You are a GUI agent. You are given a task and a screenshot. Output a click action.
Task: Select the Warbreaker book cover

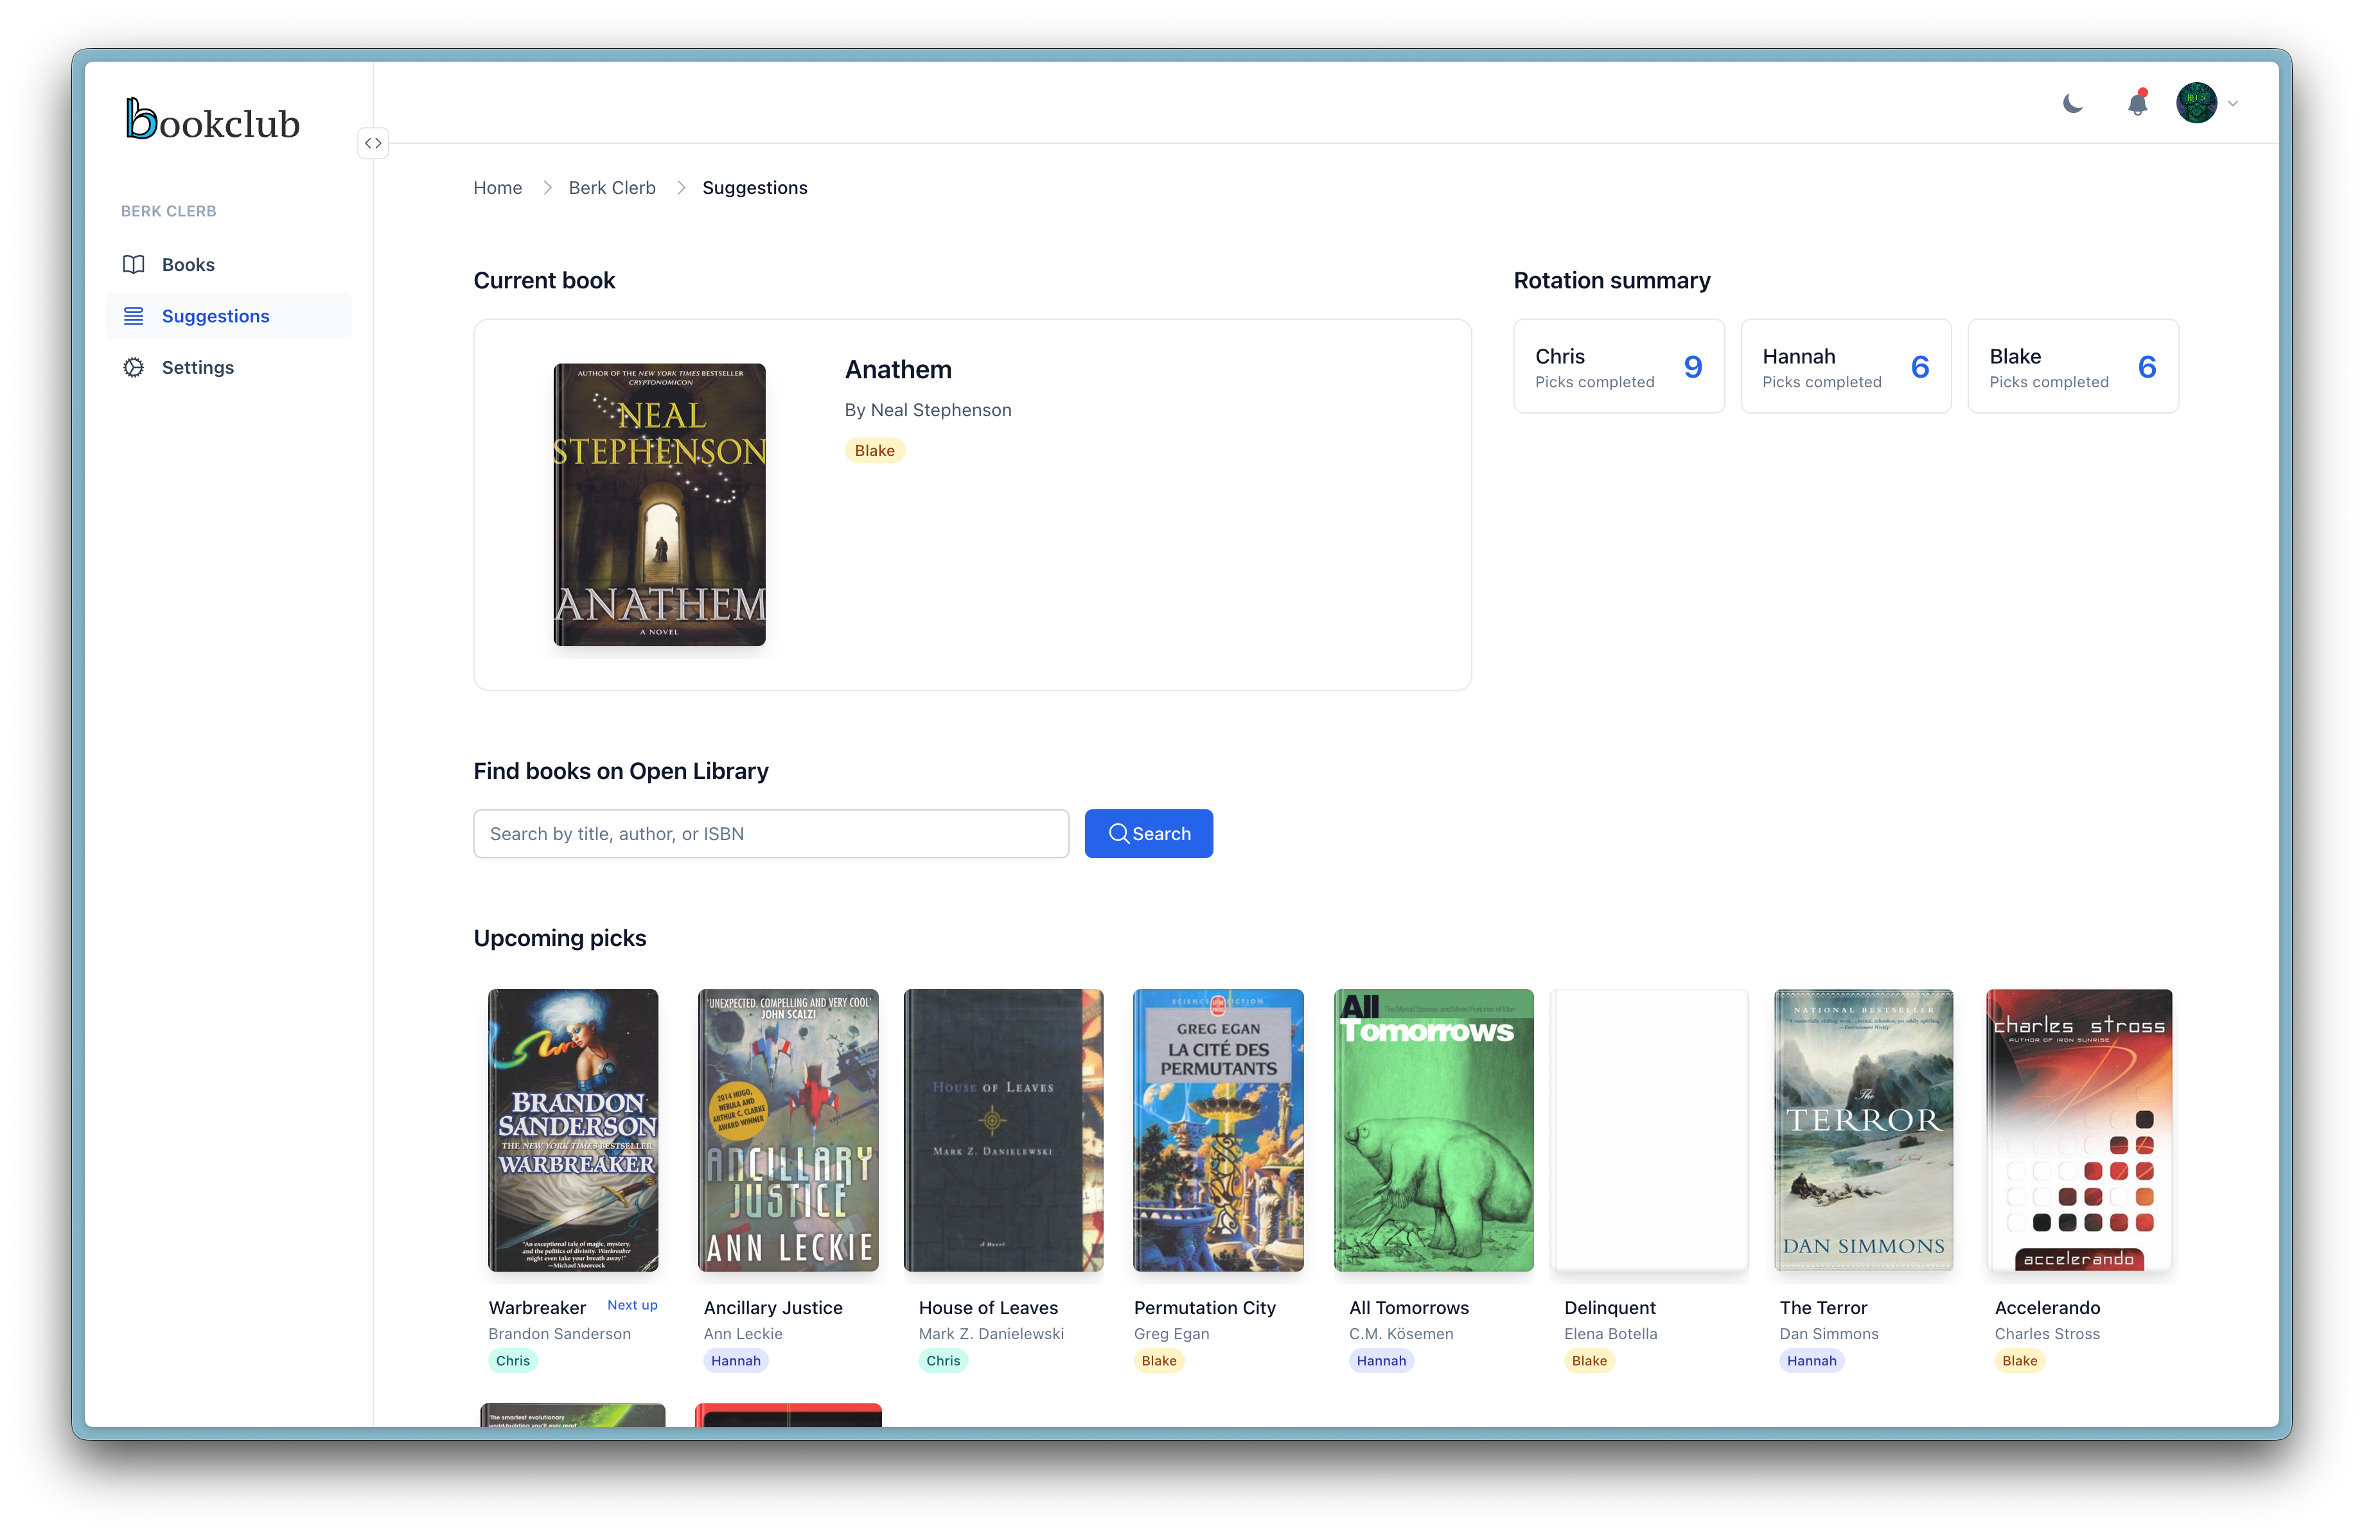(573, 1130)
